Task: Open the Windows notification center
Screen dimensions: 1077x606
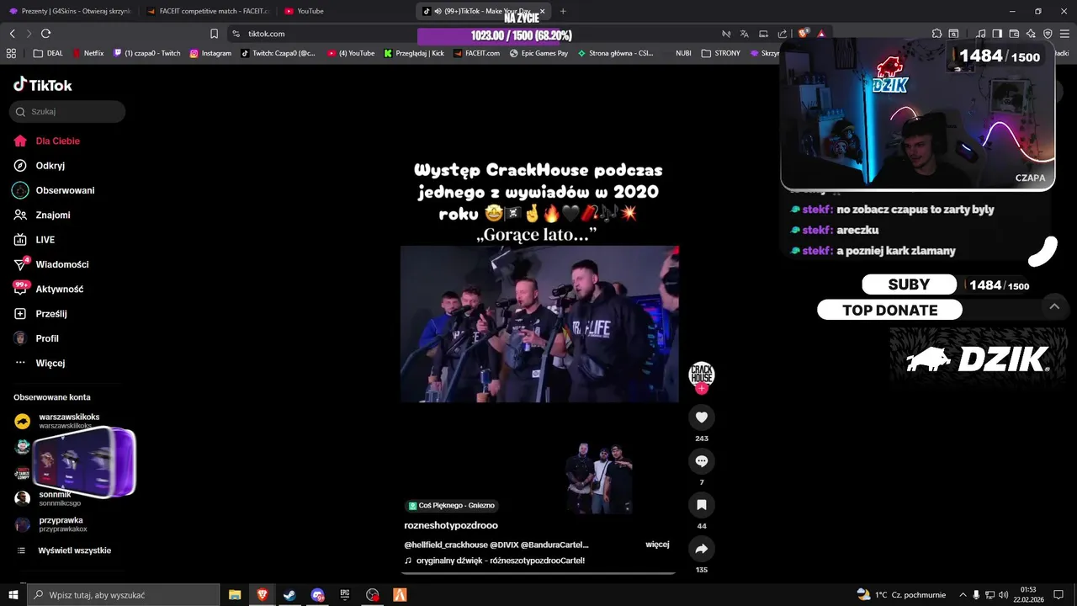Action: point(1058,595)
